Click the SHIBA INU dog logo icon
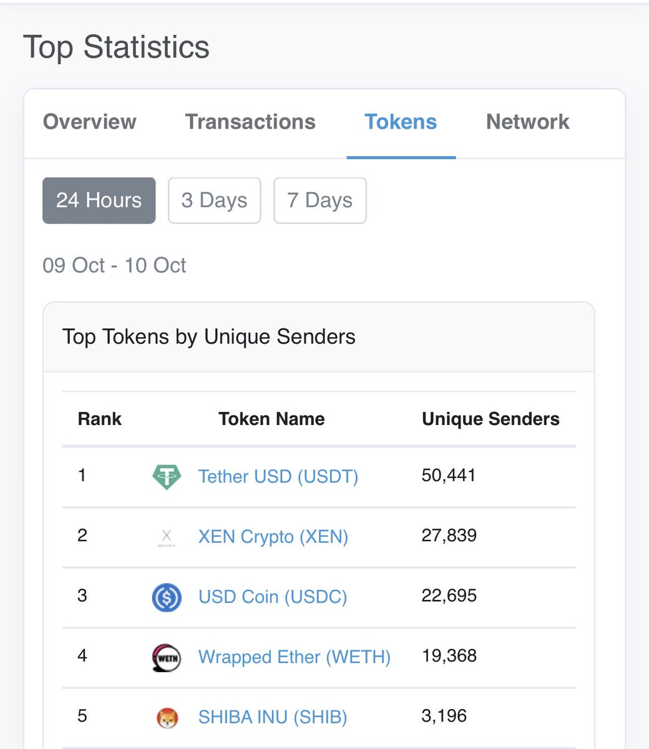Viewport: 649px width, 749px height. (167, 717)
